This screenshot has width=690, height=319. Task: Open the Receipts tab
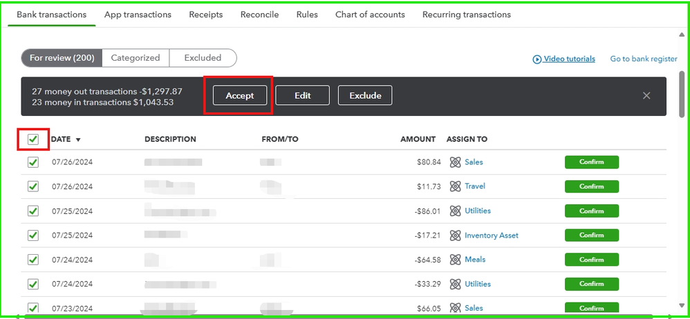(x=206, y=14)
